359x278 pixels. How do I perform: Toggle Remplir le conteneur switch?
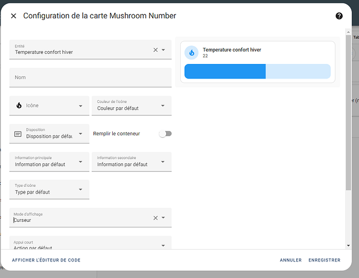click(x=165, y=134)
